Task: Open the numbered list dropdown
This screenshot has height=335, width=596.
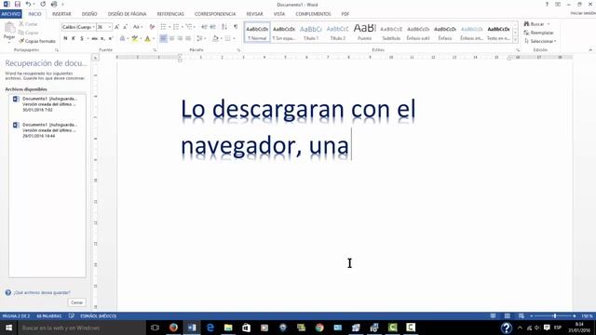Action: [x=183, y=27]
